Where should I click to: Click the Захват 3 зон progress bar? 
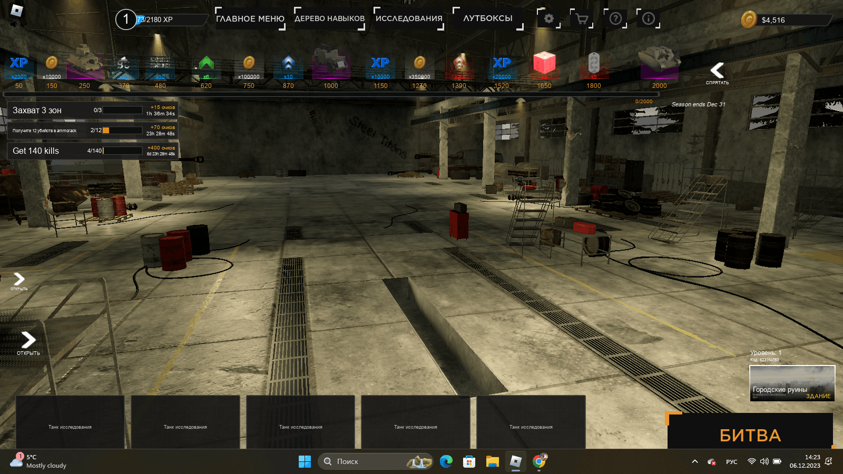tap(123, 110)
